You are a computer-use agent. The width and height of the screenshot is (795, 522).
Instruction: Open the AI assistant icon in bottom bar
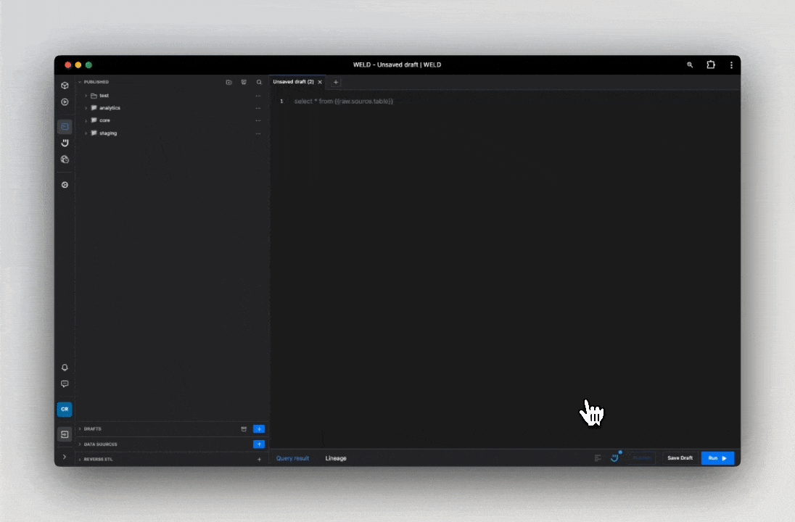pos(614,458)
